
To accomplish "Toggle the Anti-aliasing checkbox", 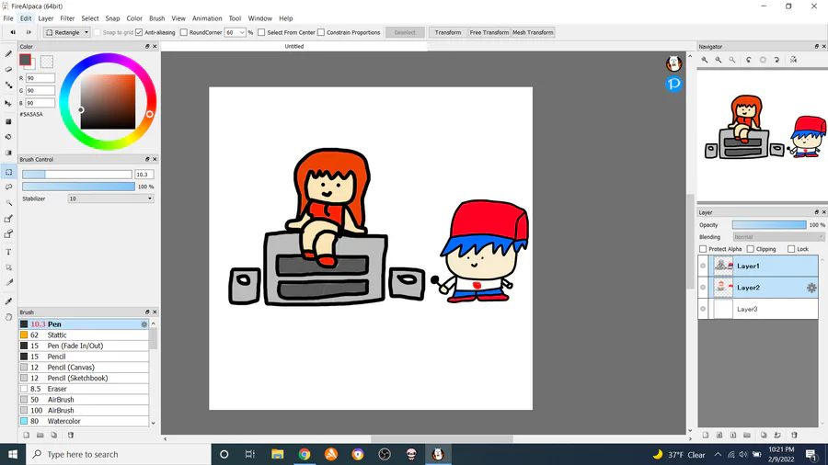I will (x=139, y=33).
